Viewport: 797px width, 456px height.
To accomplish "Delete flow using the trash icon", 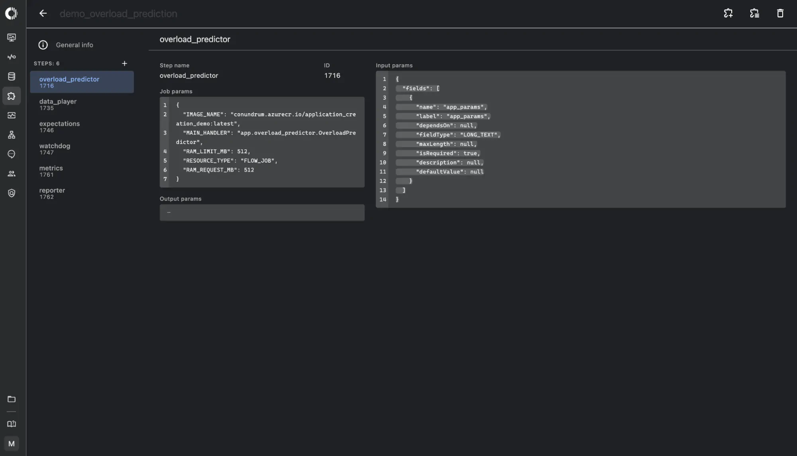I will point(780,13).
